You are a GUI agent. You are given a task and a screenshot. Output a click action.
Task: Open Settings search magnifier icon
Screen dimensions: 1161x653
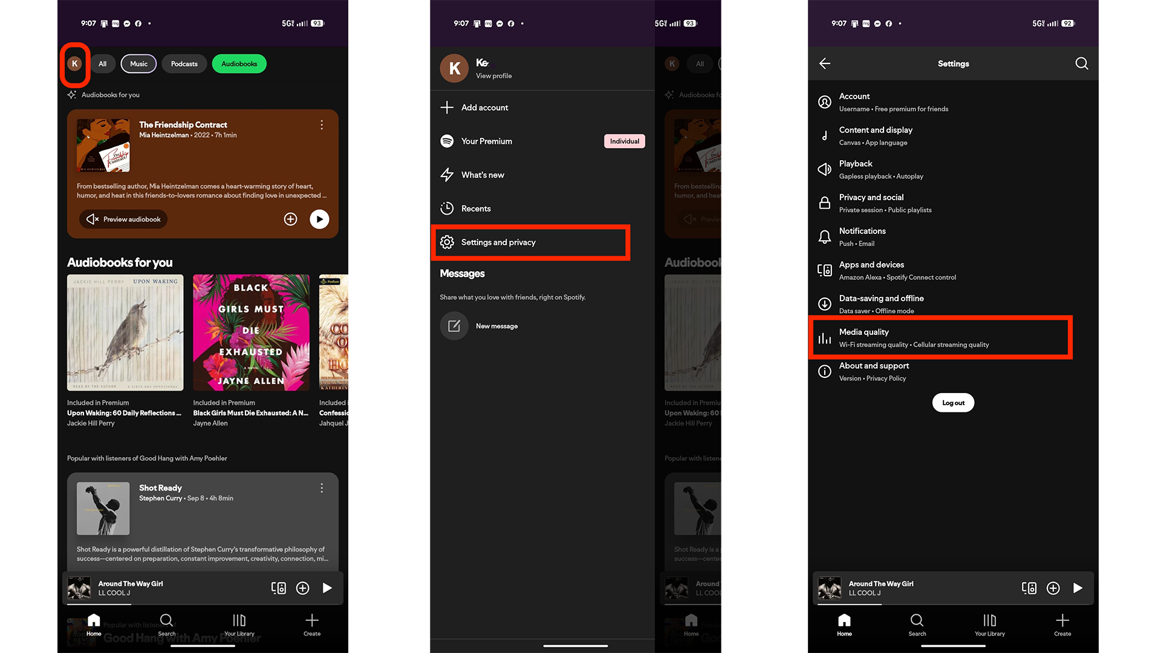coord(1081,63)
